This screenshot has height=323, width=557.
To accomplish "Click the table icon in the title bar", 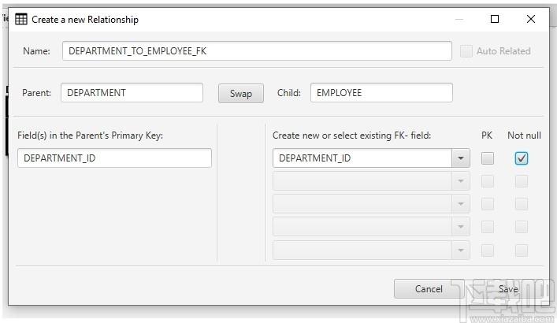I will pos(21,19).
